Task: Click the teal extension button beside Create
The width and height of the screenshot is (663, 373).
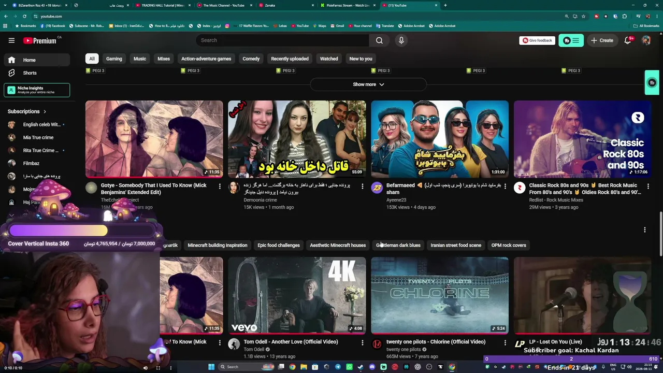Action: click(x=571, y=40)
